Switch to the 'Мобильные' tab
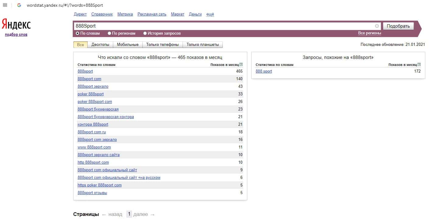 click(x=128, y=45)
